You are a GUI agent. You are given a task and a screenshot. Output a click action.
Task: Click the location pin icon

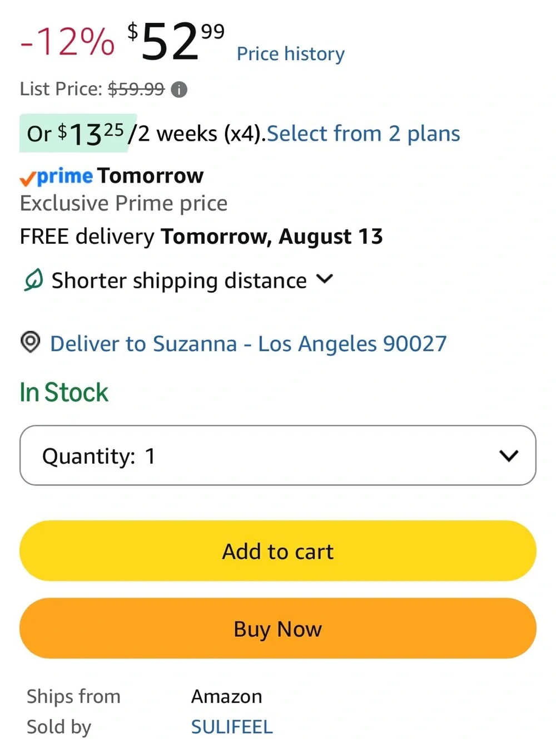tap(31, 342)
